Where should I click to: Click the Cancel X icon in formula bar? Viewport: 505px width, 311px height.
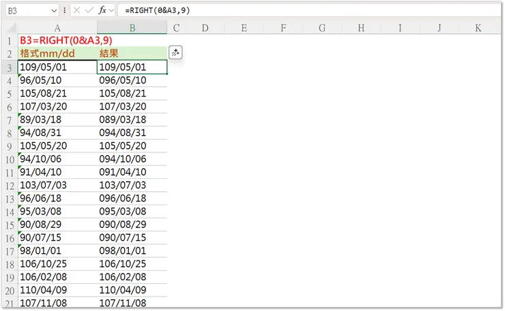coord(76,10)
